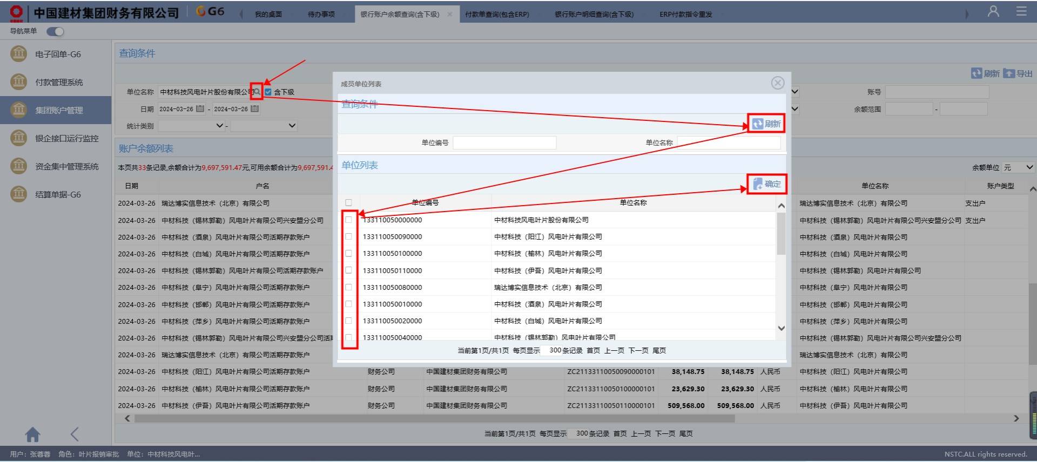
Task: Check the box for unit 133110050080000
Action: coord(348,287)
